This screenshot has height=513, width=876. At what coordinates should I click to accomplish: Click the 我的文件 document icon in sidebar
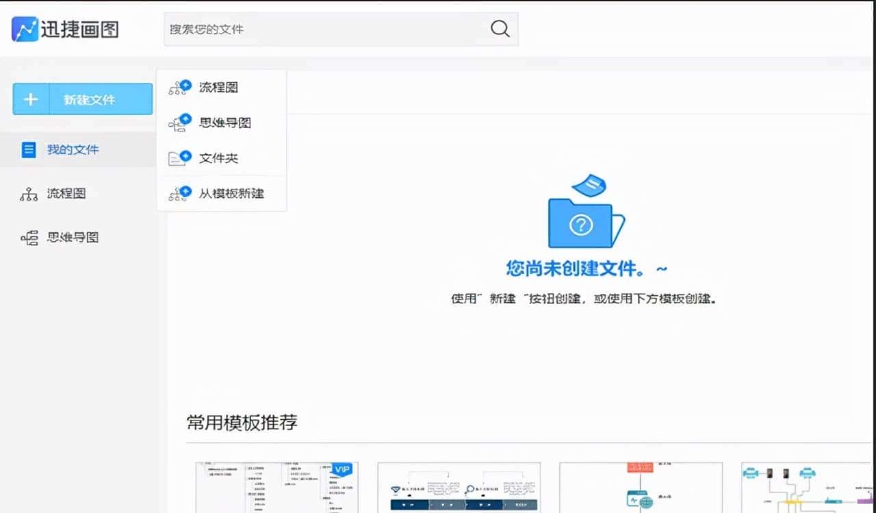(28, 149)
